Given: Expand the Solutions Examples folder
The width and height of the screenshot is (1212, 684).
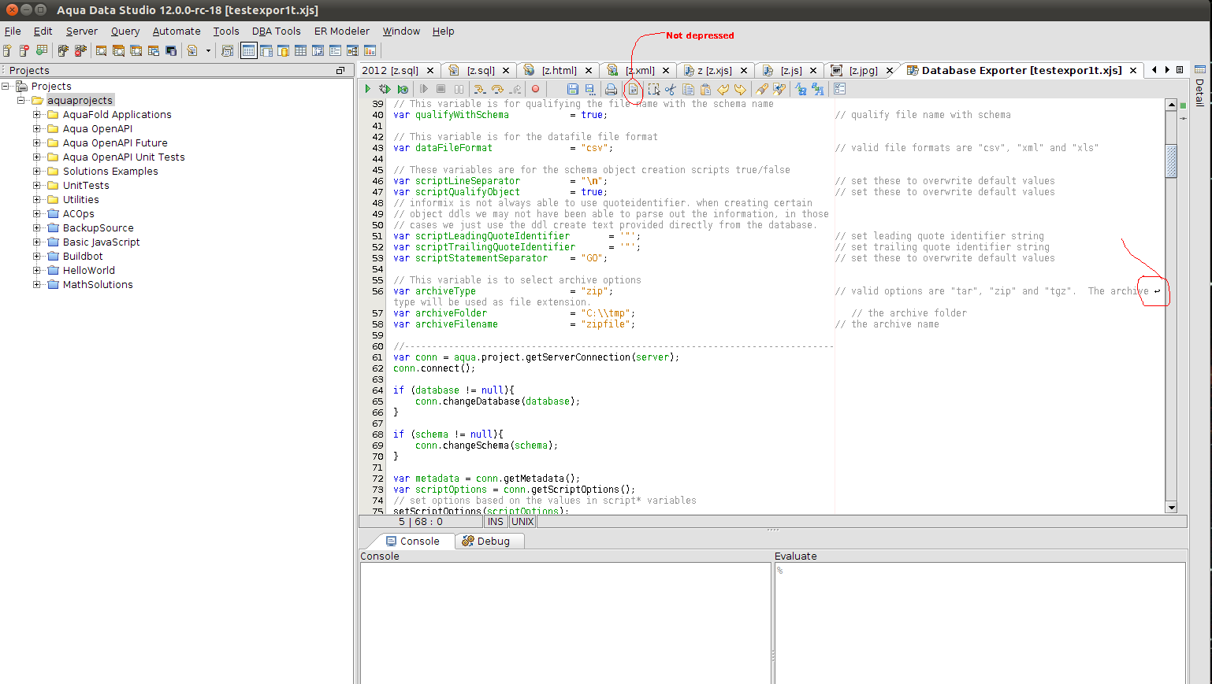Looking at the screenshot, I should 37,171.
